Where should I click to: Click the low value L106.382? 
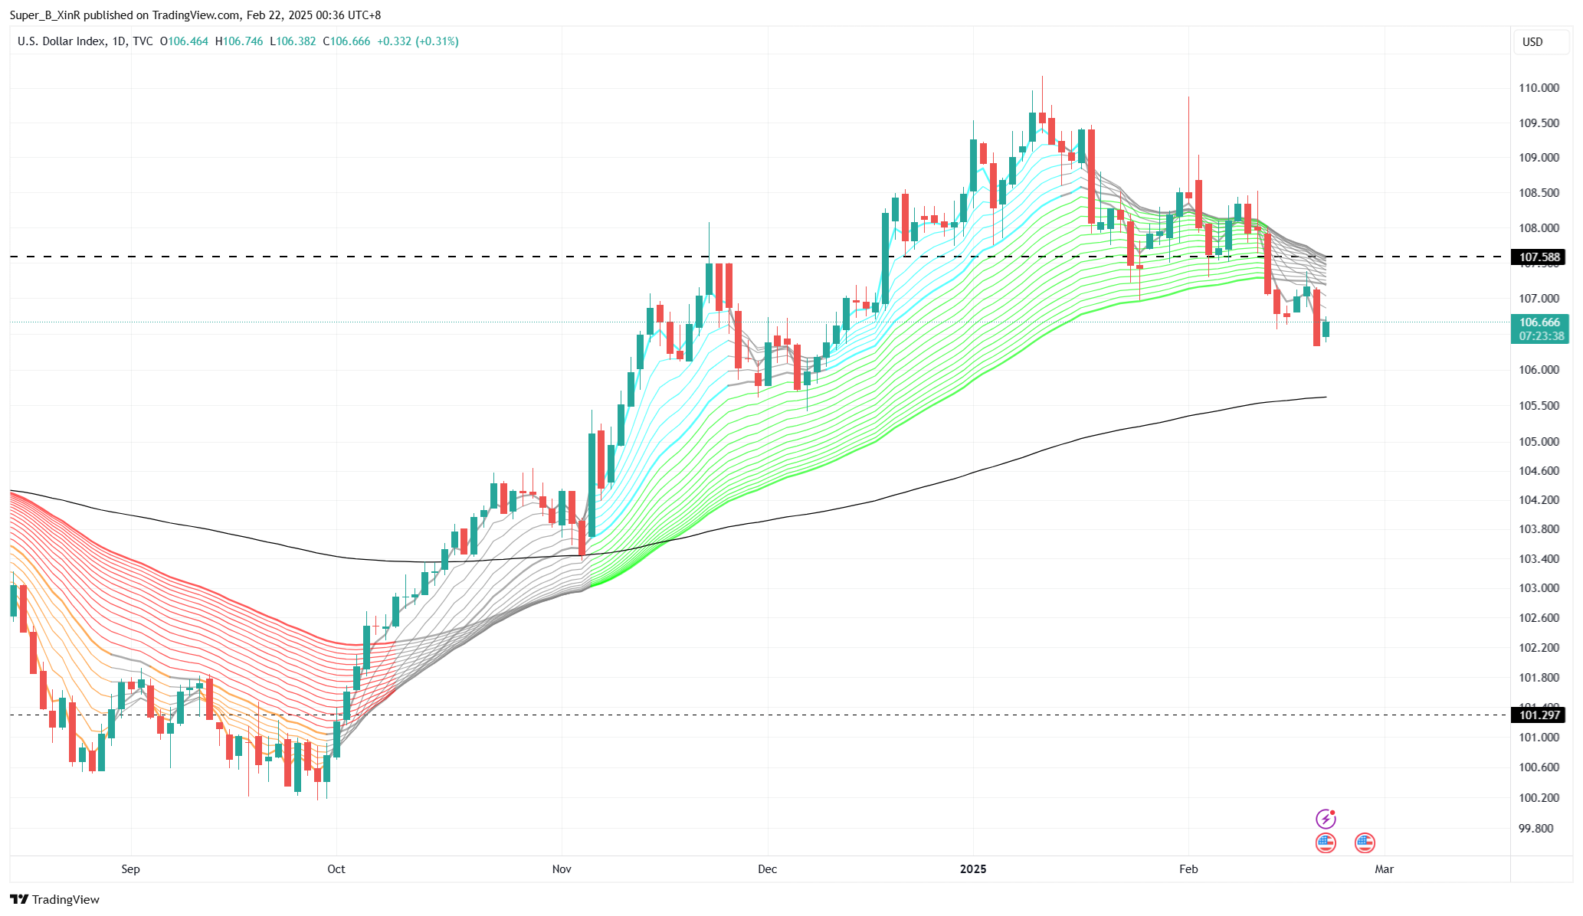pyautogui.click(x=293, y=41)
